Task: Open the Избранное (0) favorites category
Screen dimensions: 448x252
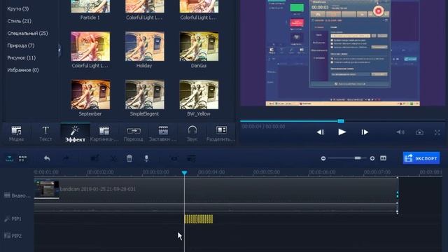Action: pos(23,70)
